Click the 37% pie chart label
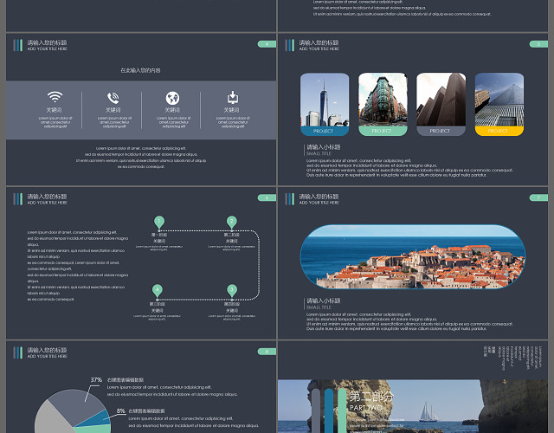Viewport: 554px width, 433px height. tap(96, 380)
